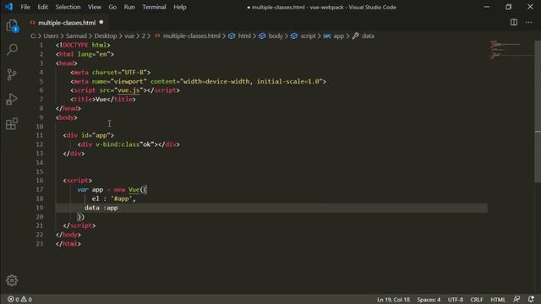Open the Selection menu
Image resolution: width=541 pixels, height=304 pixels.
pos(68,7)
